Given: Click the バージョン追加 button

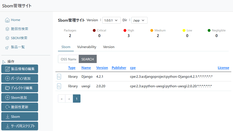Looking at the screenshot, I should 19,78.
